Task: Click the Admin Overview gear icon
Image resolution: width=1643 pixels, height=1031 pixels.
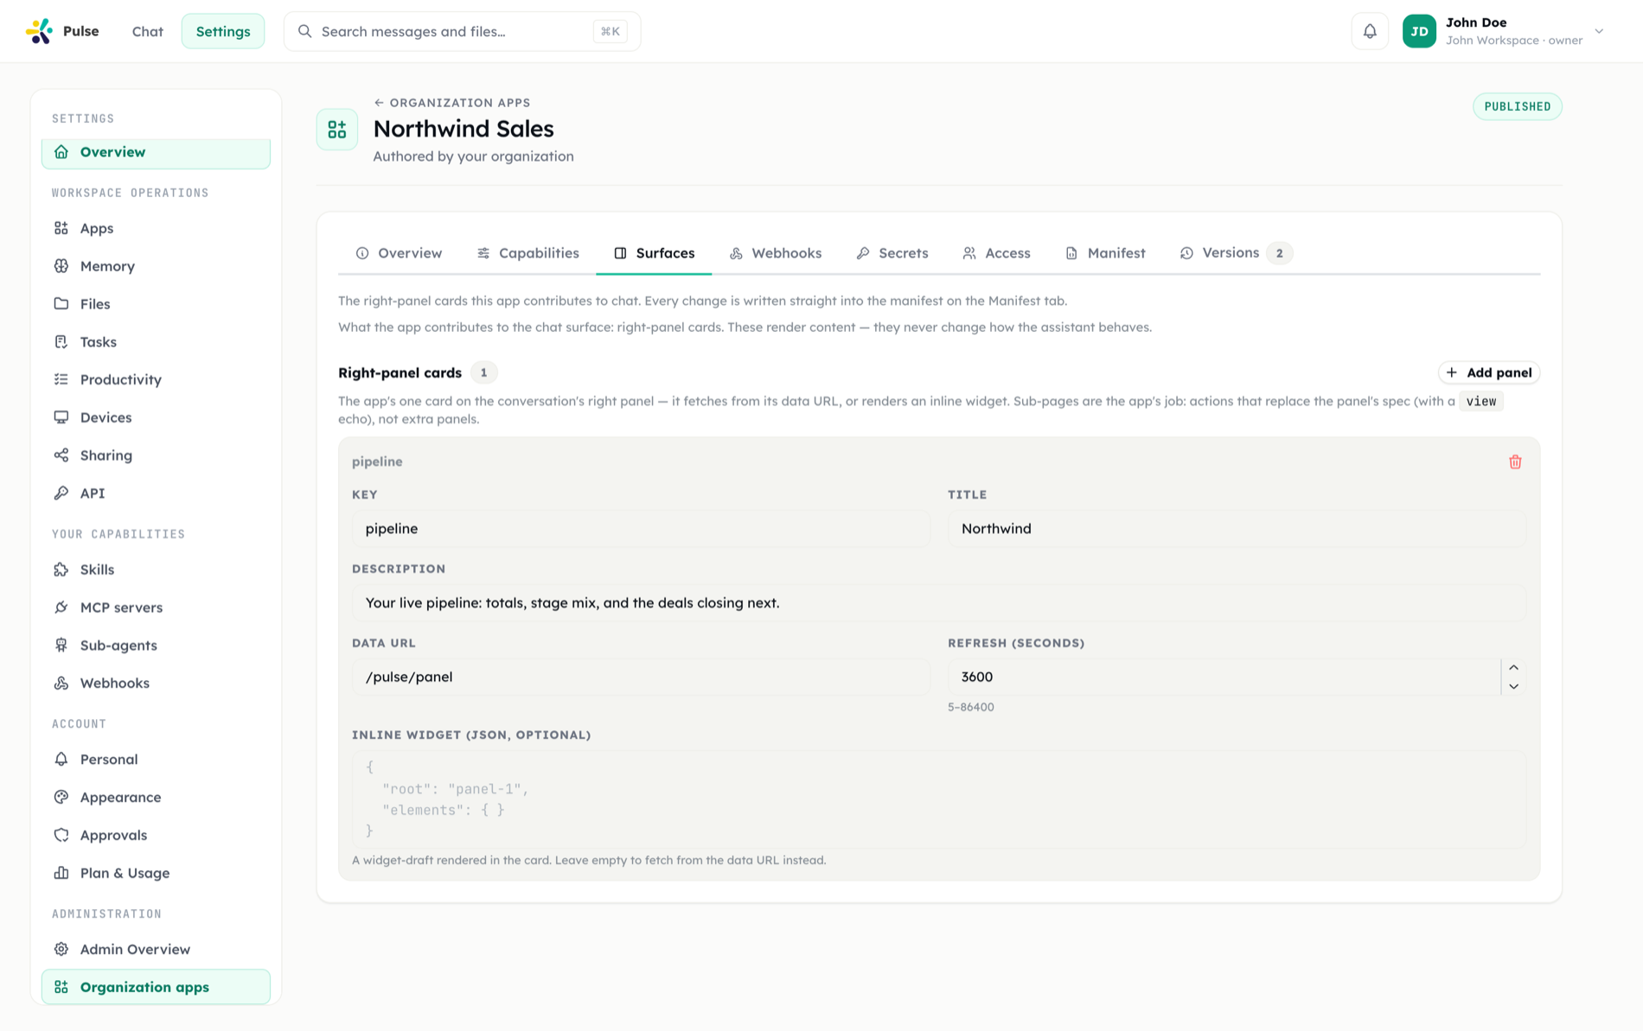Action: click(61, 949)
